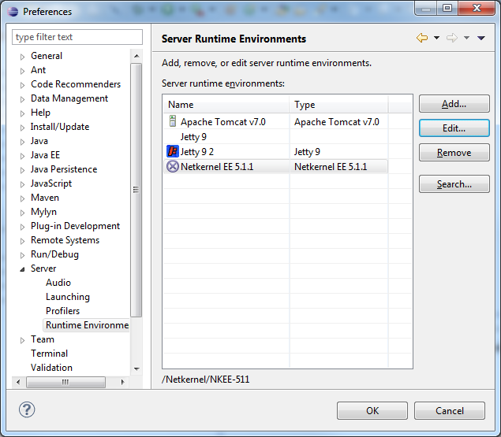Click horizontal scrollbar left arrow
This screenshot has height=437, width=501.
tap(18, 382)
